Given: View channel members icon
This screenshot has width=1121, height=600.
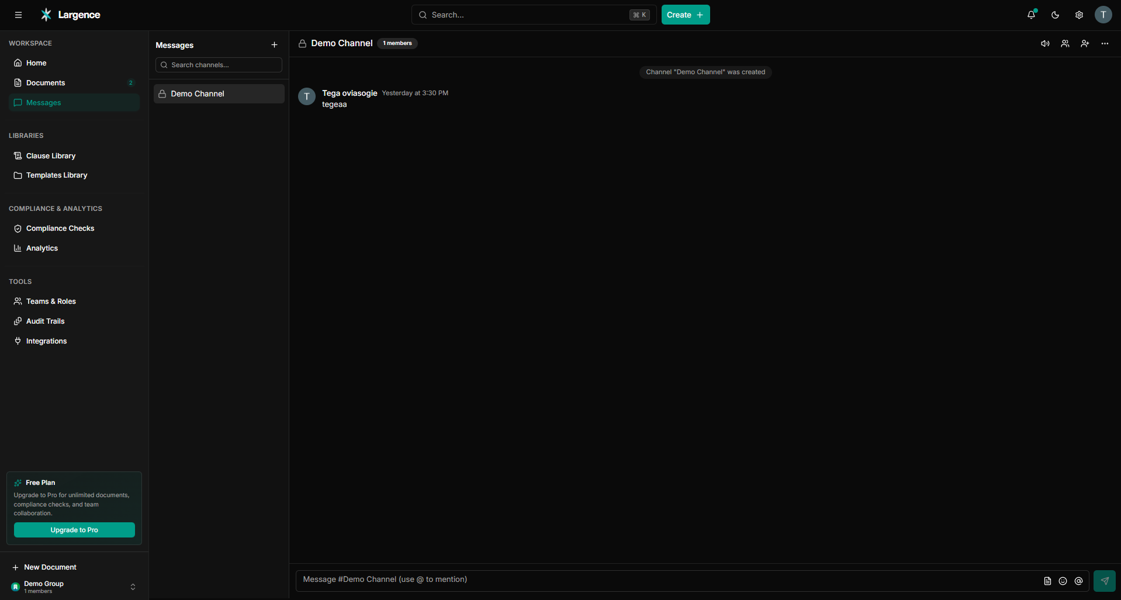Looking at the screenshot, I should 1065,44.
